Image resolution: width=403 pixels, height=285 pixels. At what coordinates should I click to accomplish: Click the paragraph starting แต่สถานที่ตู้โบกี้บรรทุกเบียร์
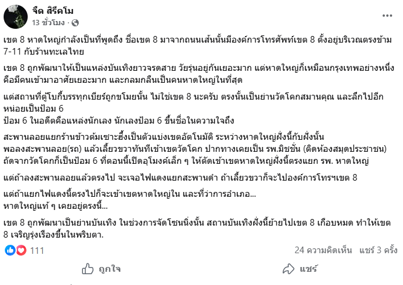pos(180,101)
